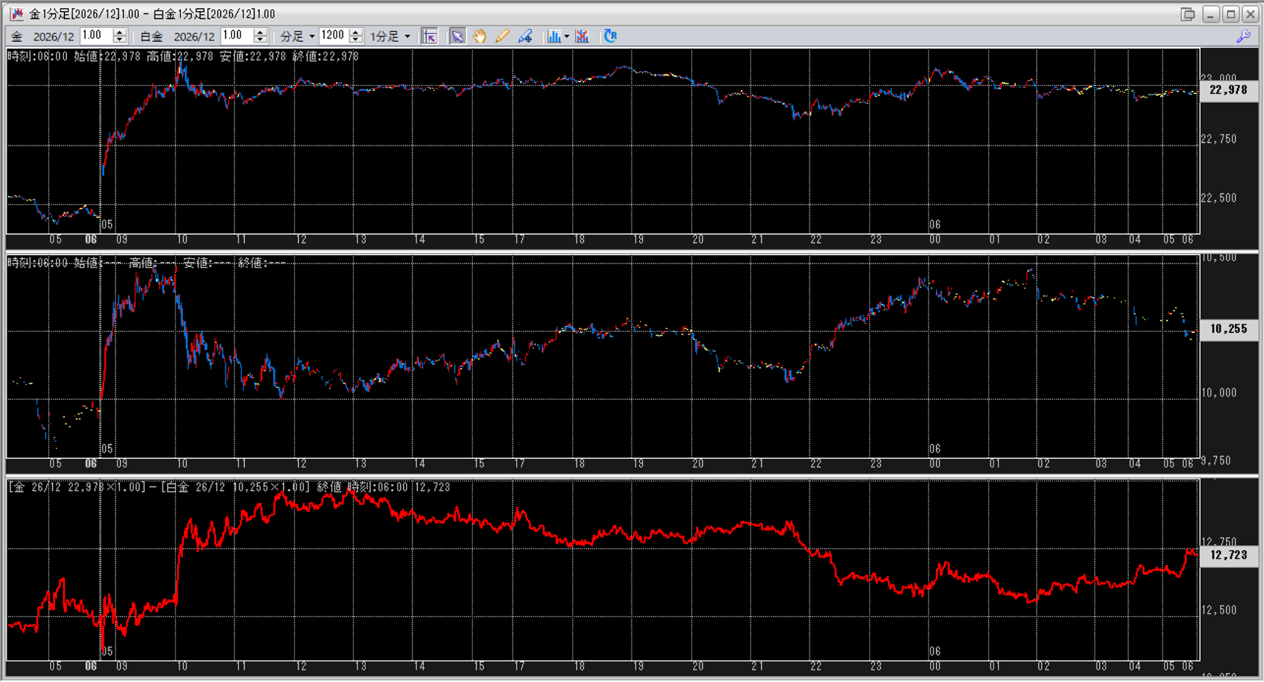Click the 12,723 spread price label
This screenshot has height=682, width=1264.
pyautogui.click(x=1228, y=555)
